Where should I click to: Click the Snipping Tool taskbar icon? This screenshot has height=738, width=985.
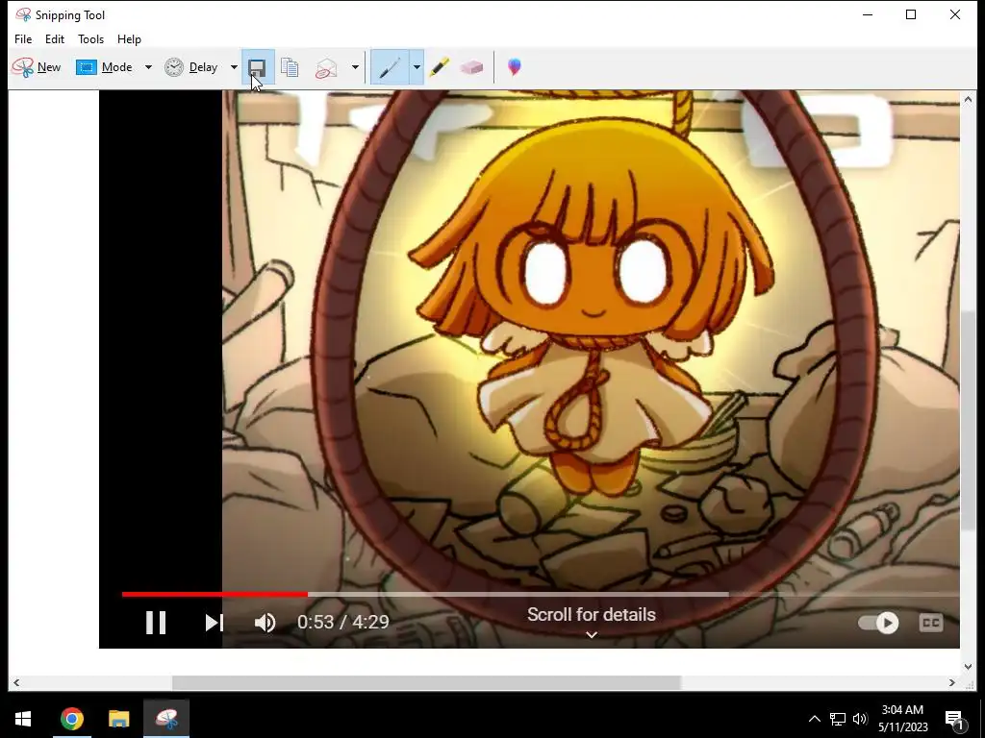click(166, 719)
